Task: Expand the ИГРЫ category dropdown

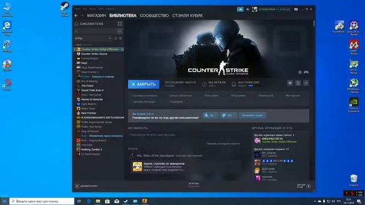Action: coord(109,38)
